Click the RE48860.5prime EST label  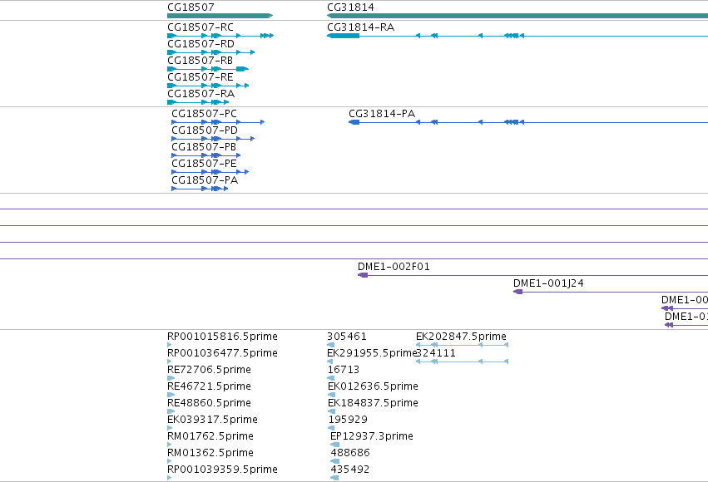[209, 403]
